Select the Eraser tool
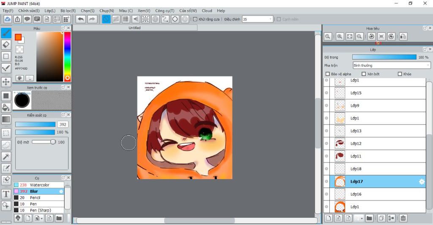This screenshot has height=225, width=433. click(x=6, y=45)
